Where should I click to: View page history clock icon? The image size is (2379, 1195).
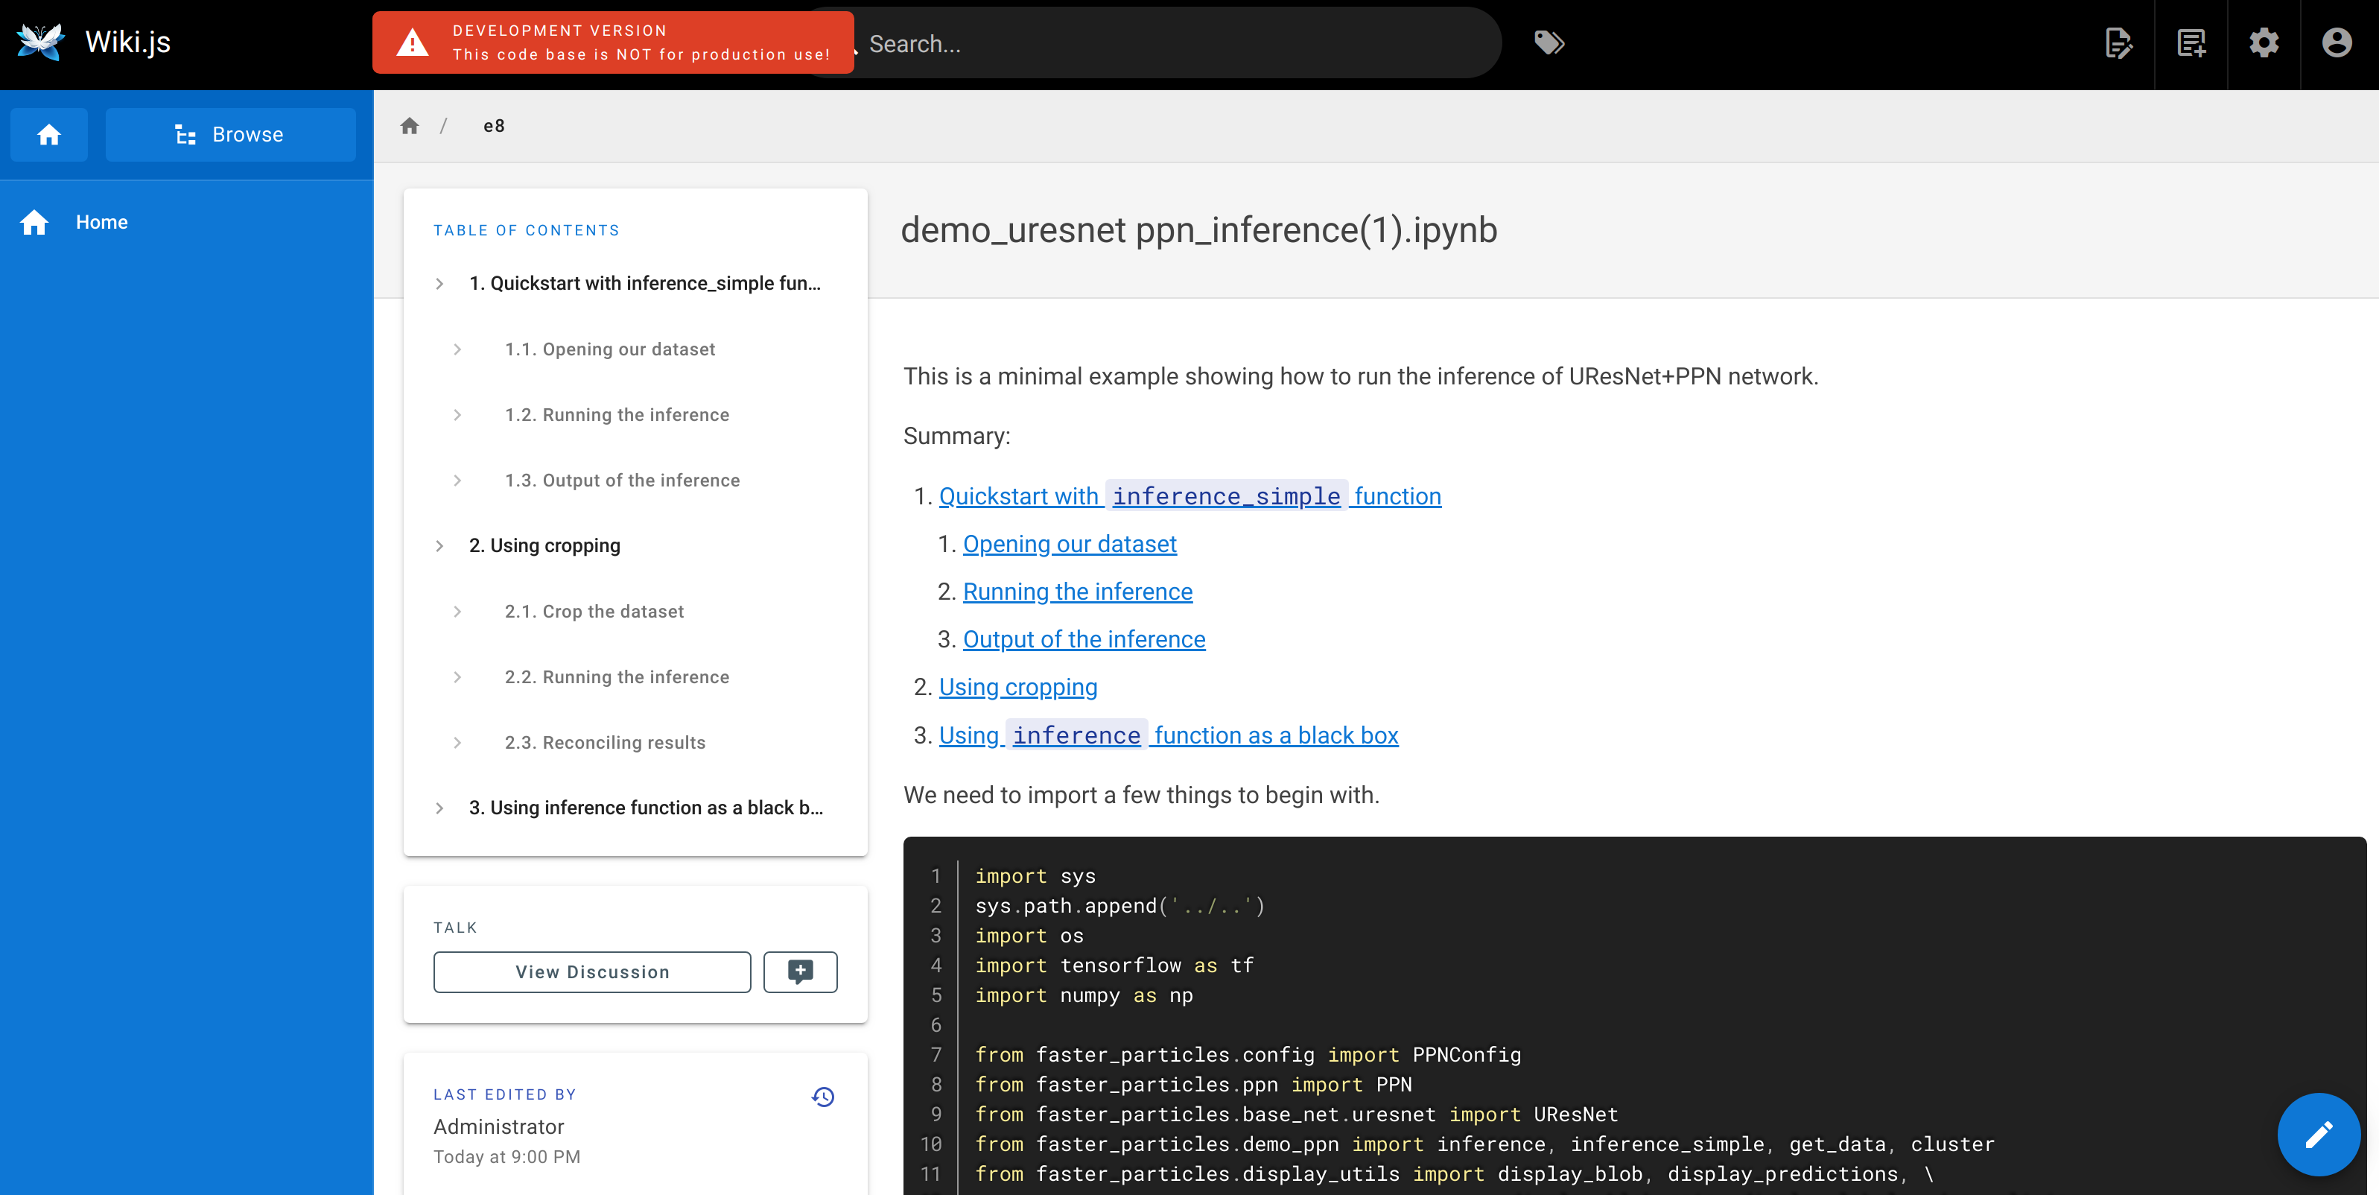[823, 1096]
